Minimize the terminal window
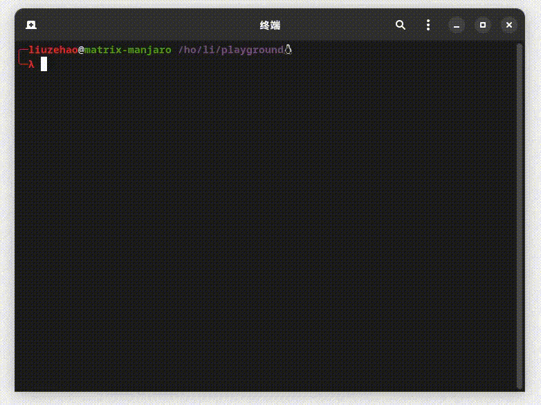The width and height of the screenshot is (541, 405). (457, 25)
